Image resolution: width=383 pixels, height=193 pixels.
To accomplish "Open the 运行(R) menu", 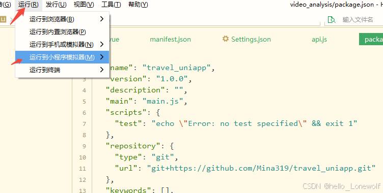I will pos(29,5).
